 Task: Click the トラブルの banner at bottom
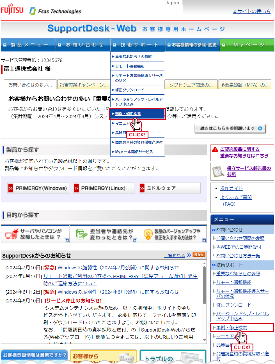(x=173, y=356)
